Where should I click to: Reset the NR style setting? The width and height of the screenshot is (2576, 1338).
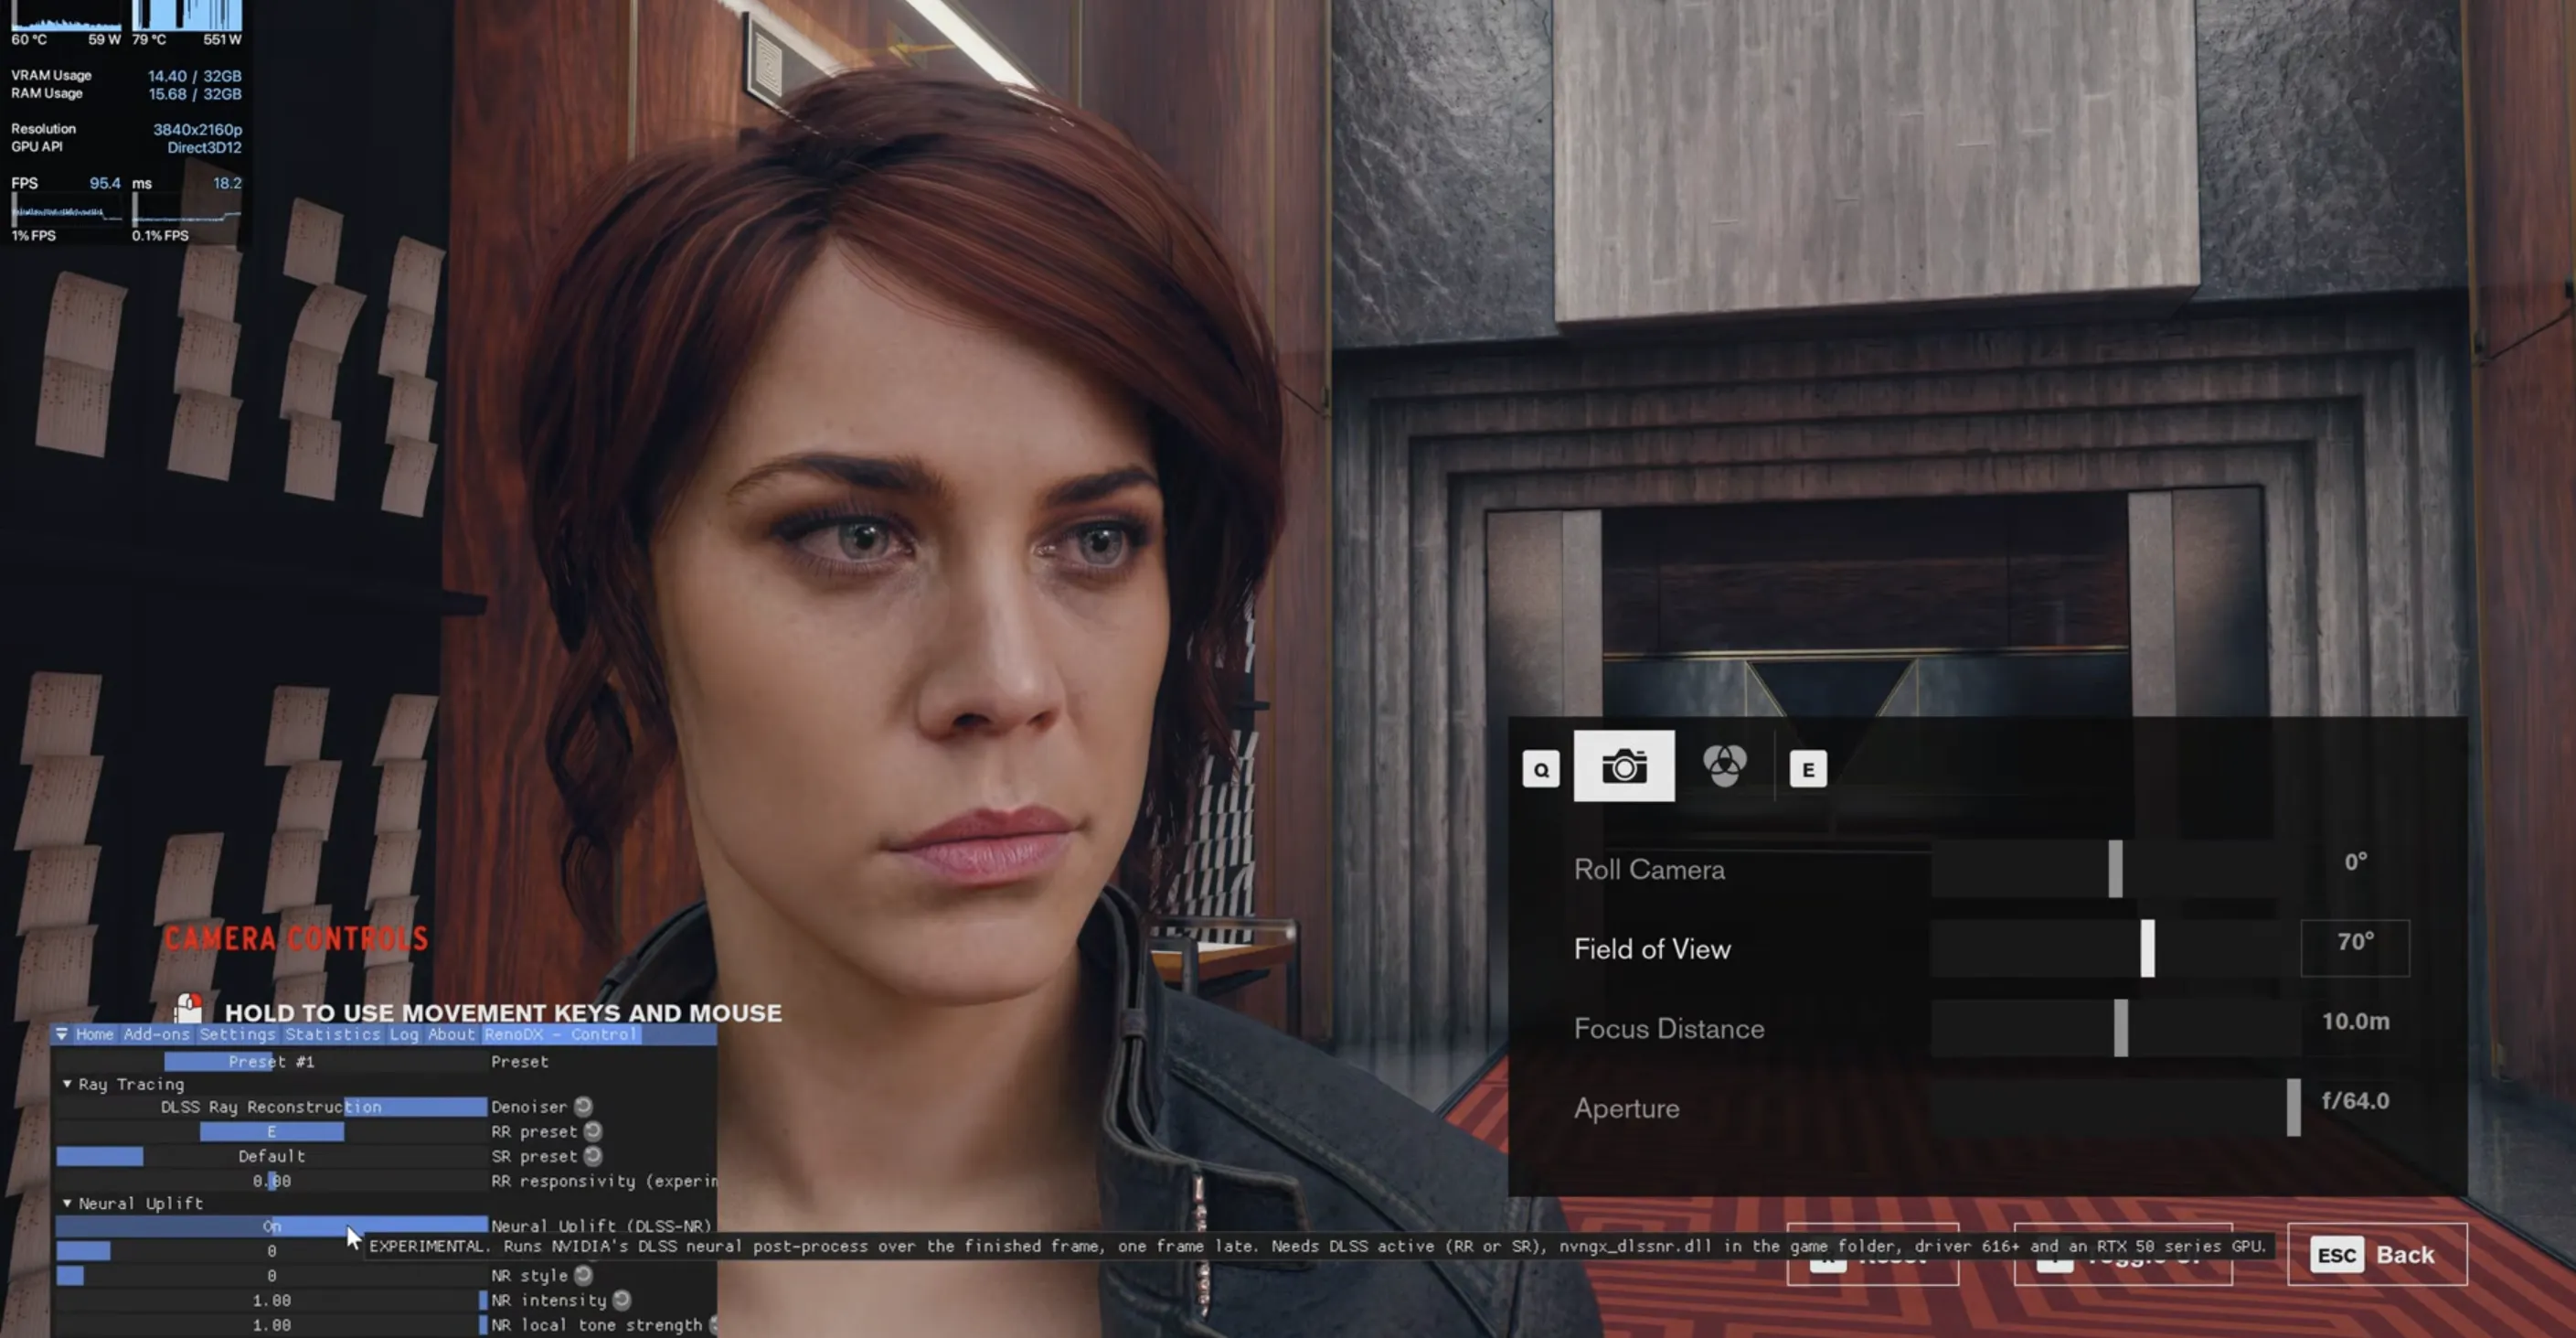tap(583, 1275)
